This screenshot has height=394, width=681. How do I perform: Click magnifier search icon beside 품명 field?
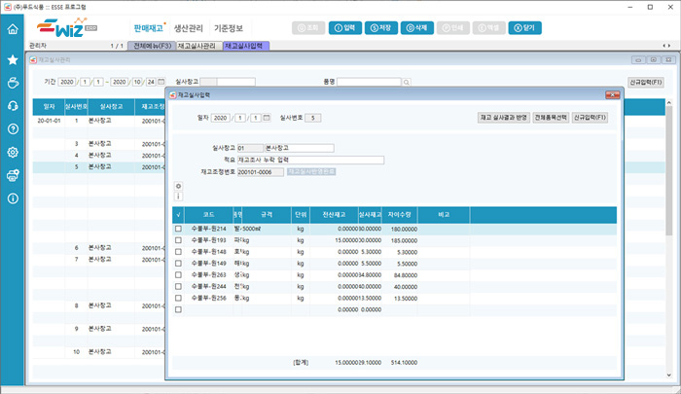(x=406, y=82)
